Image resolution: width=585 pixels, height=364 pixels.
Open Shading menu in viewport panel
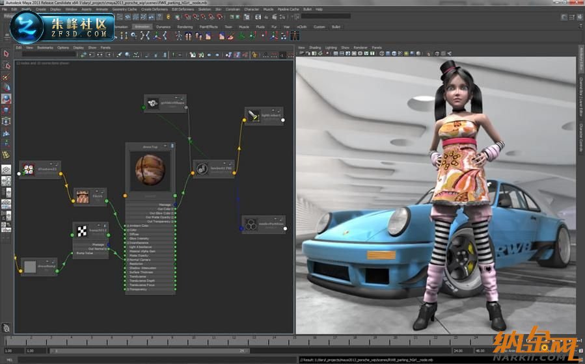[x=315, y=47]
